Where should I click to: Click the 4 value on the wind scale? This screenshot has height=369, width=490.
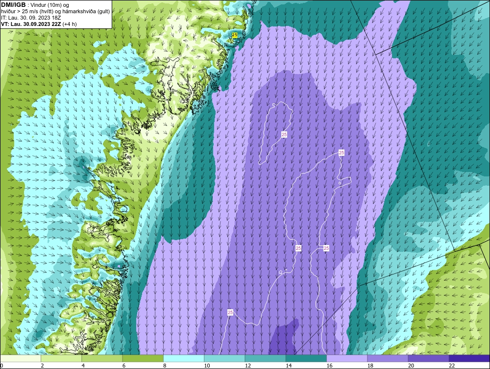[83, 366]
